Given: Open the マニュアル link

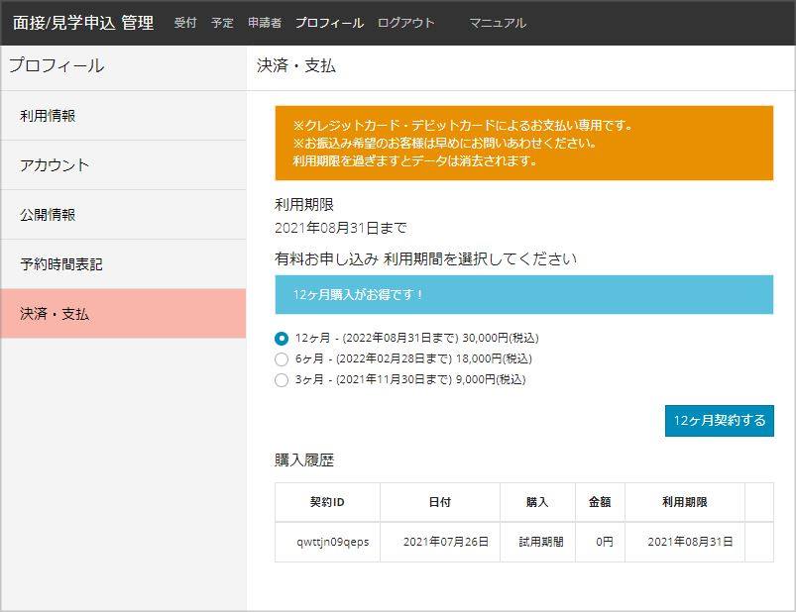Looking at the screenshot, I should 498,23.
